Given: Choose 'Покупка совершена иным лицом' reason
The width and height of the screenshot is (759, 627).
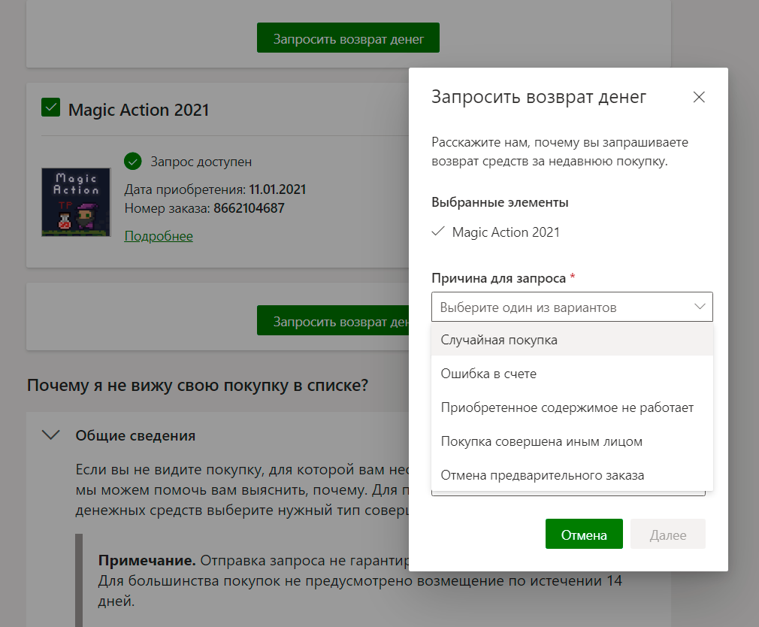Looking at the screenshot, I should pyautogui.click(x=572, y=441).
